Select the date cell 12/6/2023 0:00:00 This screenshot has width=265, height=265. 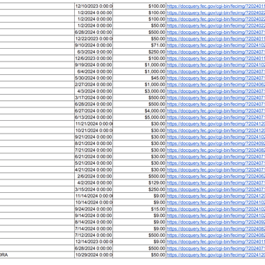(x=94, y=59)
